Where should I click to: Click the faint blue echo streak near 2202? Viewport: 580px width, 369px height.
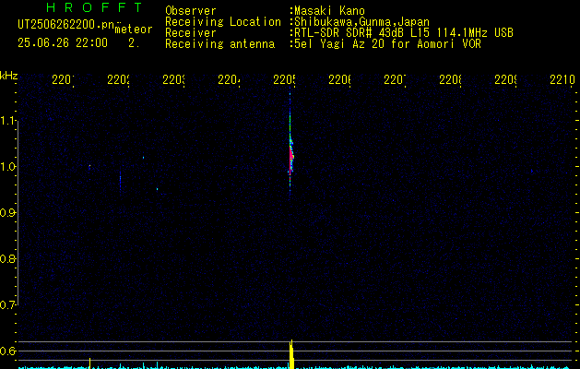tap(120, 182)
